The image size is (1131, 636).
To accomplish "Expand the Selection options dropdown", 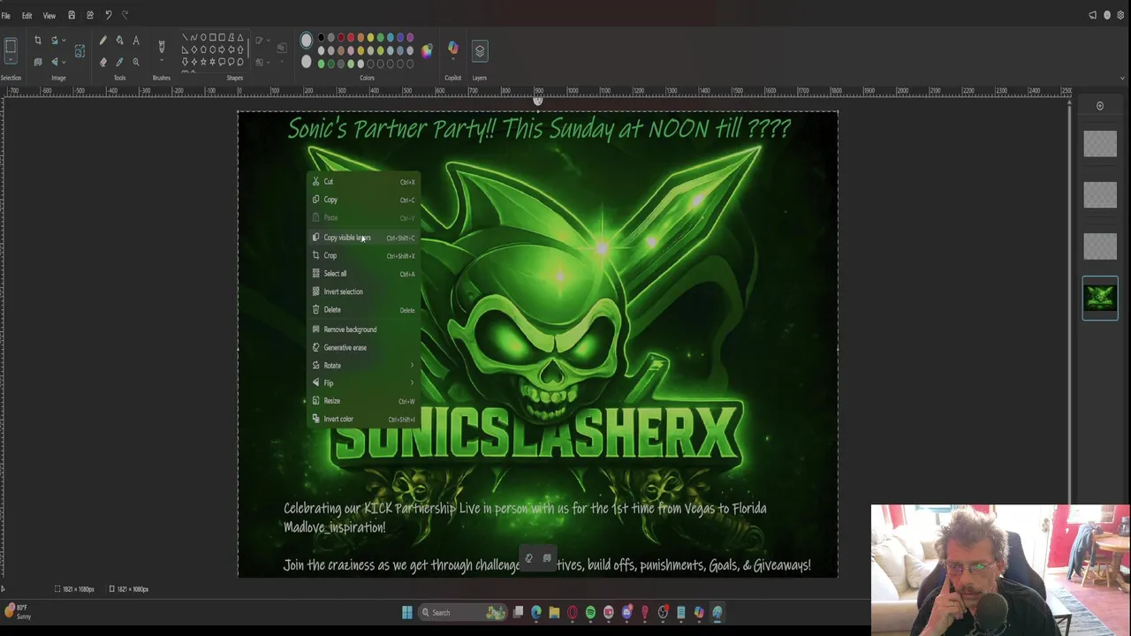I will click(x=11, y=59).
